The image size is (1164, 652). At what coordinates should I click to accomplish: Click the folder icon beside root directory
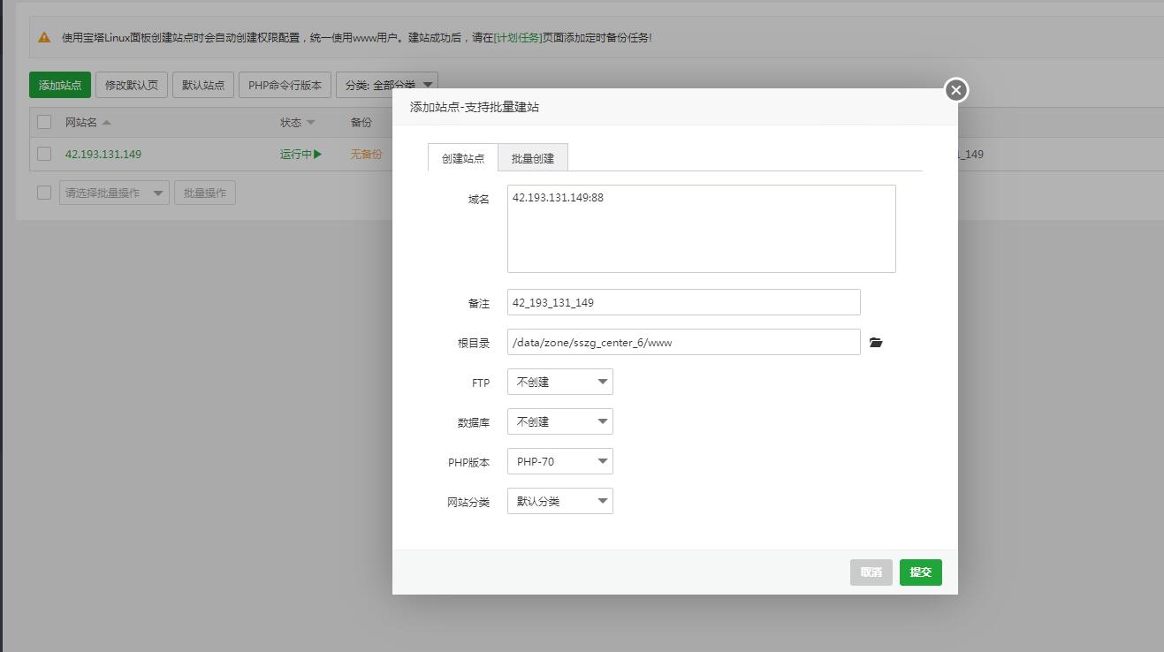[x=876, y=343]
